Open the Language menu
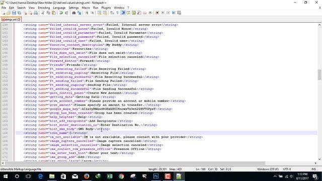The height and width of the screenshot is (181, 322). (x=59, y=8)
